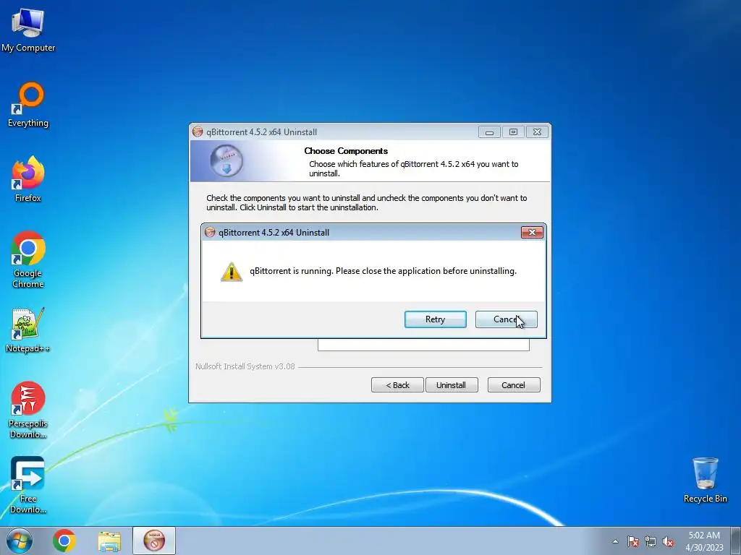This screenshot has width=741, height=555.
Task: Click the description box behind the dialog
Action: (423, 345)
